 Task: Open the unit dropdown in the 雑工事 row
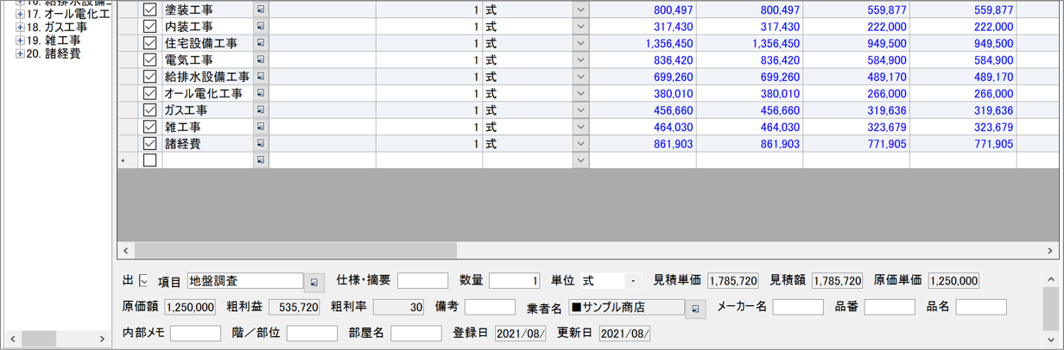[580, 127]
